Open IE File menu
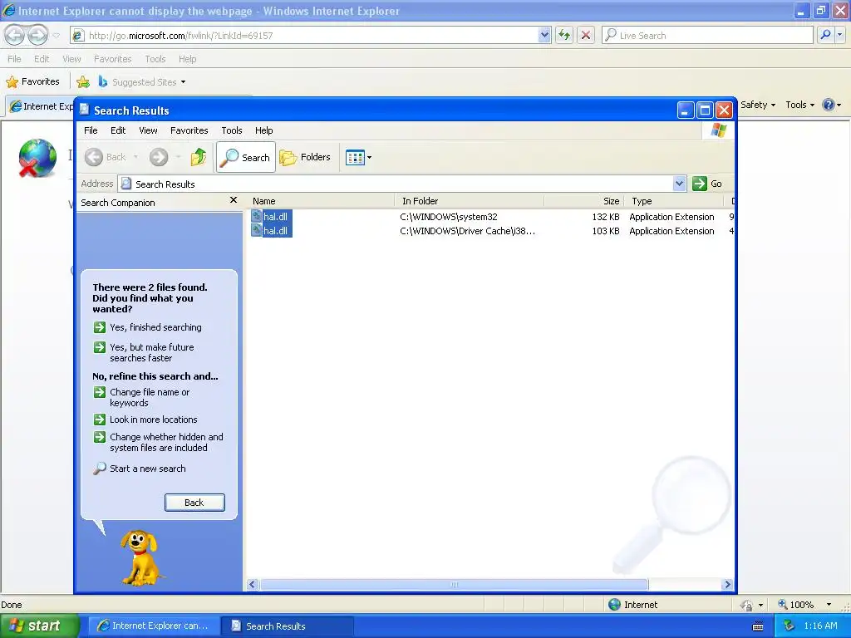Image resolution: width=851 pixels, height=638 pixels. tap(14, 59)
